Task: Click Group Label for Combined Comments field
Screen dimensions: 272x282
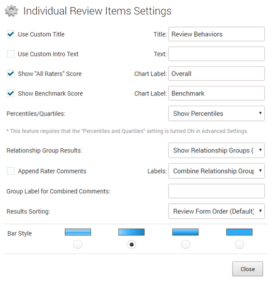Action: coord(217,191)
